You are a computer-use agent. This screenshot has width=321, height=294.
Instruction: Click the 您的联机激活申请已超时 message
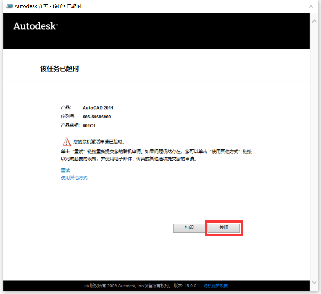[x=99, y=142]
